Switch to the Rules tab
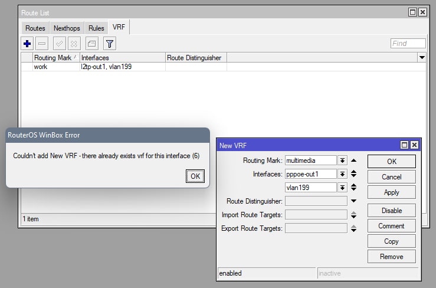 96,28
